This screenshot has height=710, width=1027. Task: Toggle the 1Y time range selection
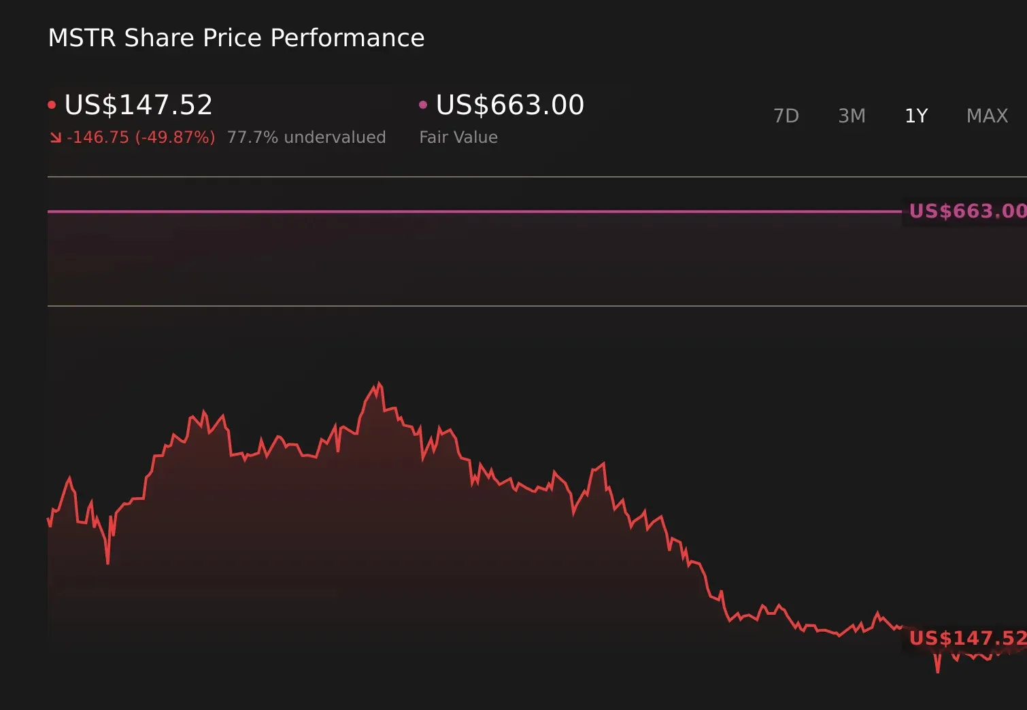pos(916,116)
